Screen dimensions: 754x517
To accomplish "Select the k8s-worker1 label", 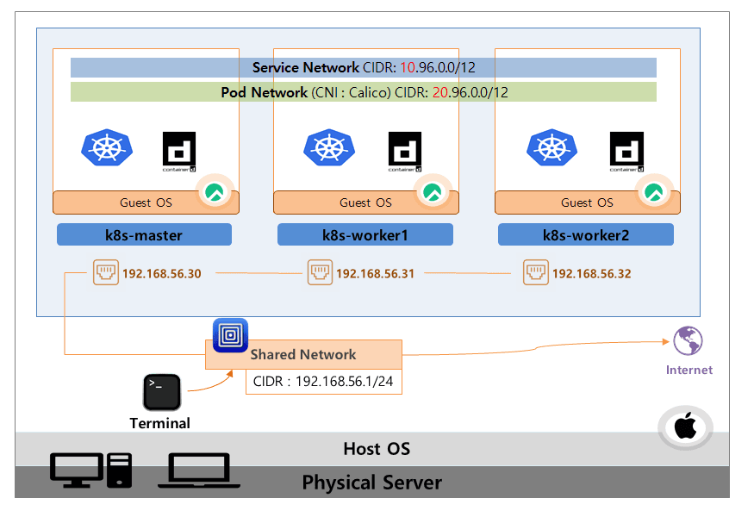I will pyautogui.click(x=365, y=234).
